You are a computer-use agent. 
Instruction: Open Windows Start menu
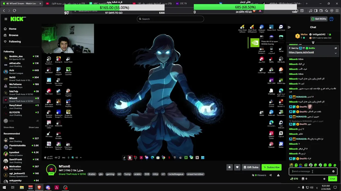pyautogui.click(x=4, y=188)
